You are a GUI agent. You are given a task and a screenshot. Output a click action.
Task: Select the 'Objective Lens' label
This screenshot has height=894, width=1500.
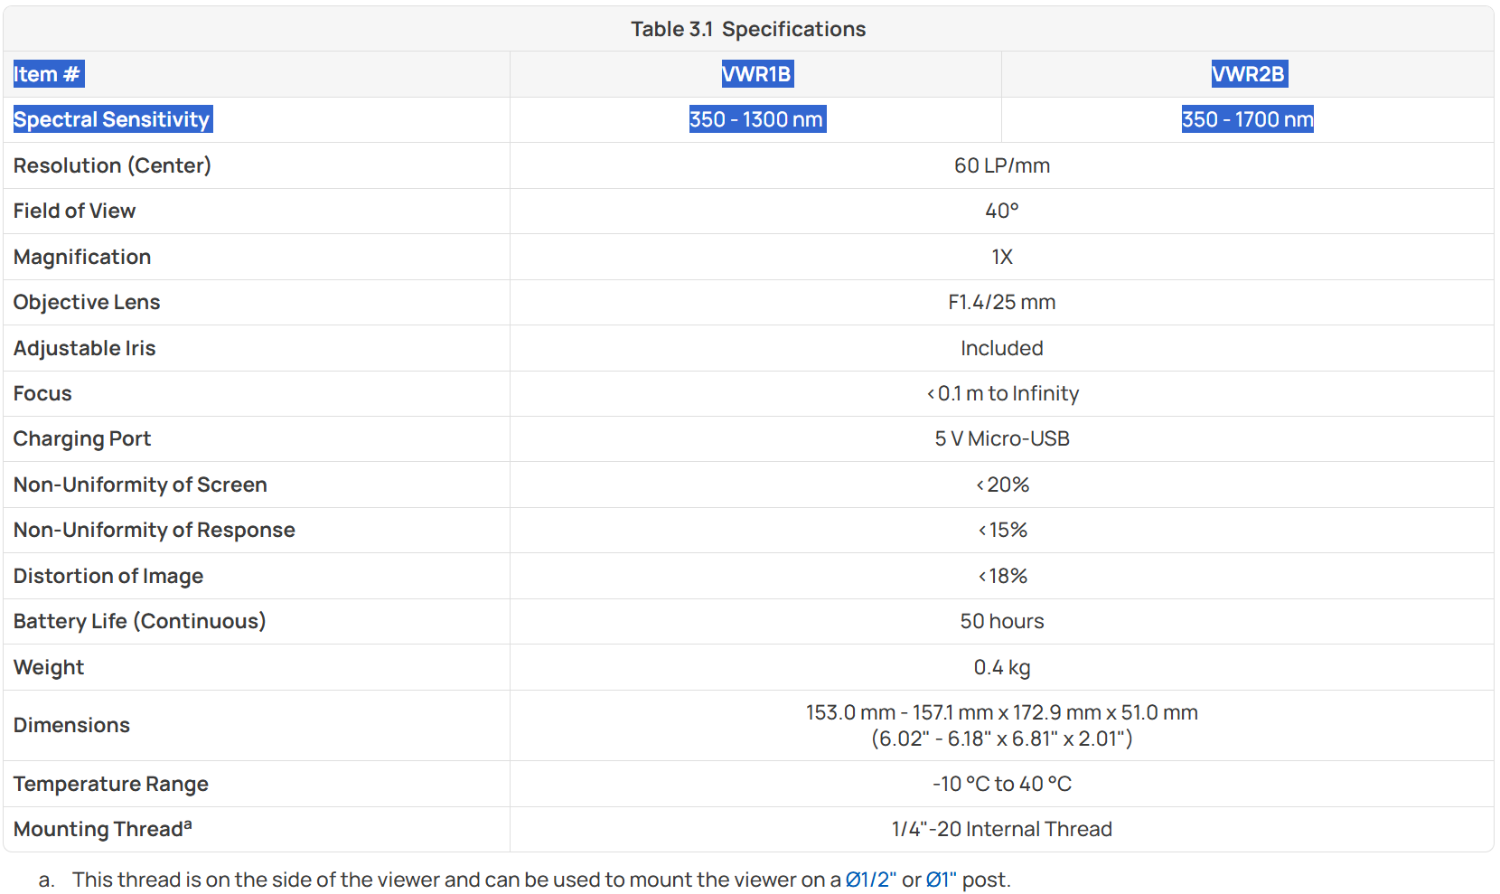pos(87,302)
